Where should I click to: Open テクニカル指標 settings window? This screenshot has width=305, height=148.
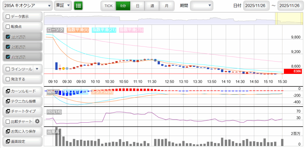(22, 101)
